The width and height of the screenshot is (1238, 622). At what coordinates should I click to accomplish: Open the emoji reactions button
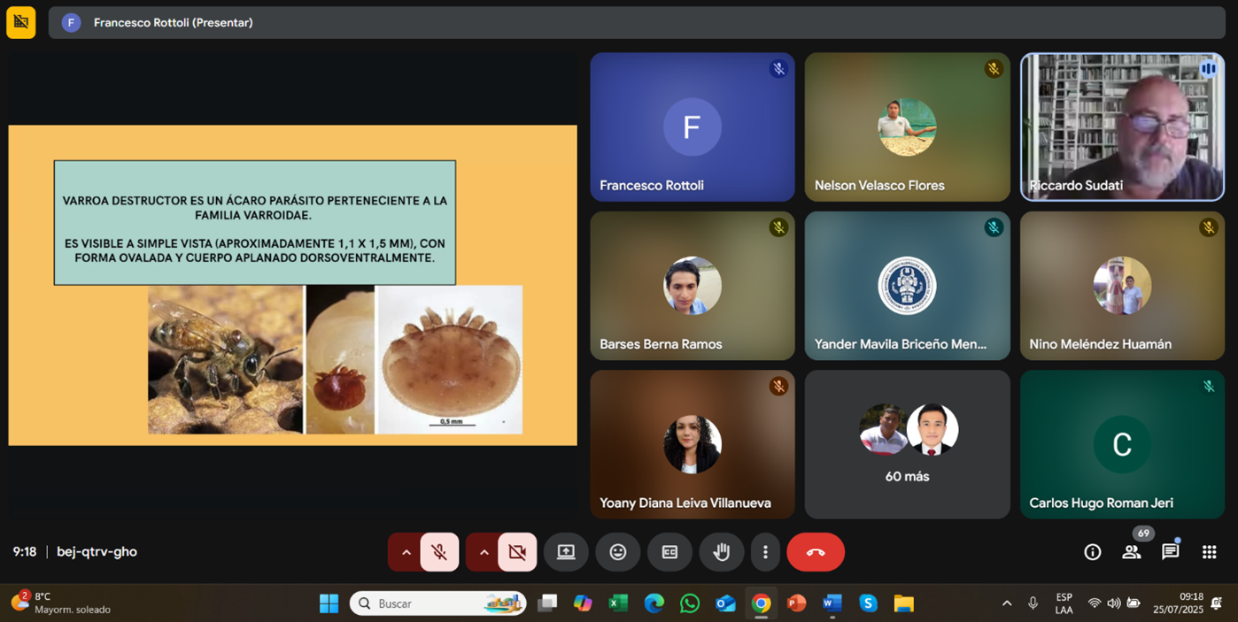point(618,552)
